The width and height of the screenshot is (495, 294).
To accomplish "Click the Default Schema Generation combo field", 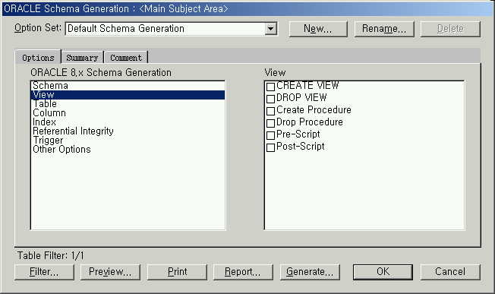I will click(x=171, y=29).
